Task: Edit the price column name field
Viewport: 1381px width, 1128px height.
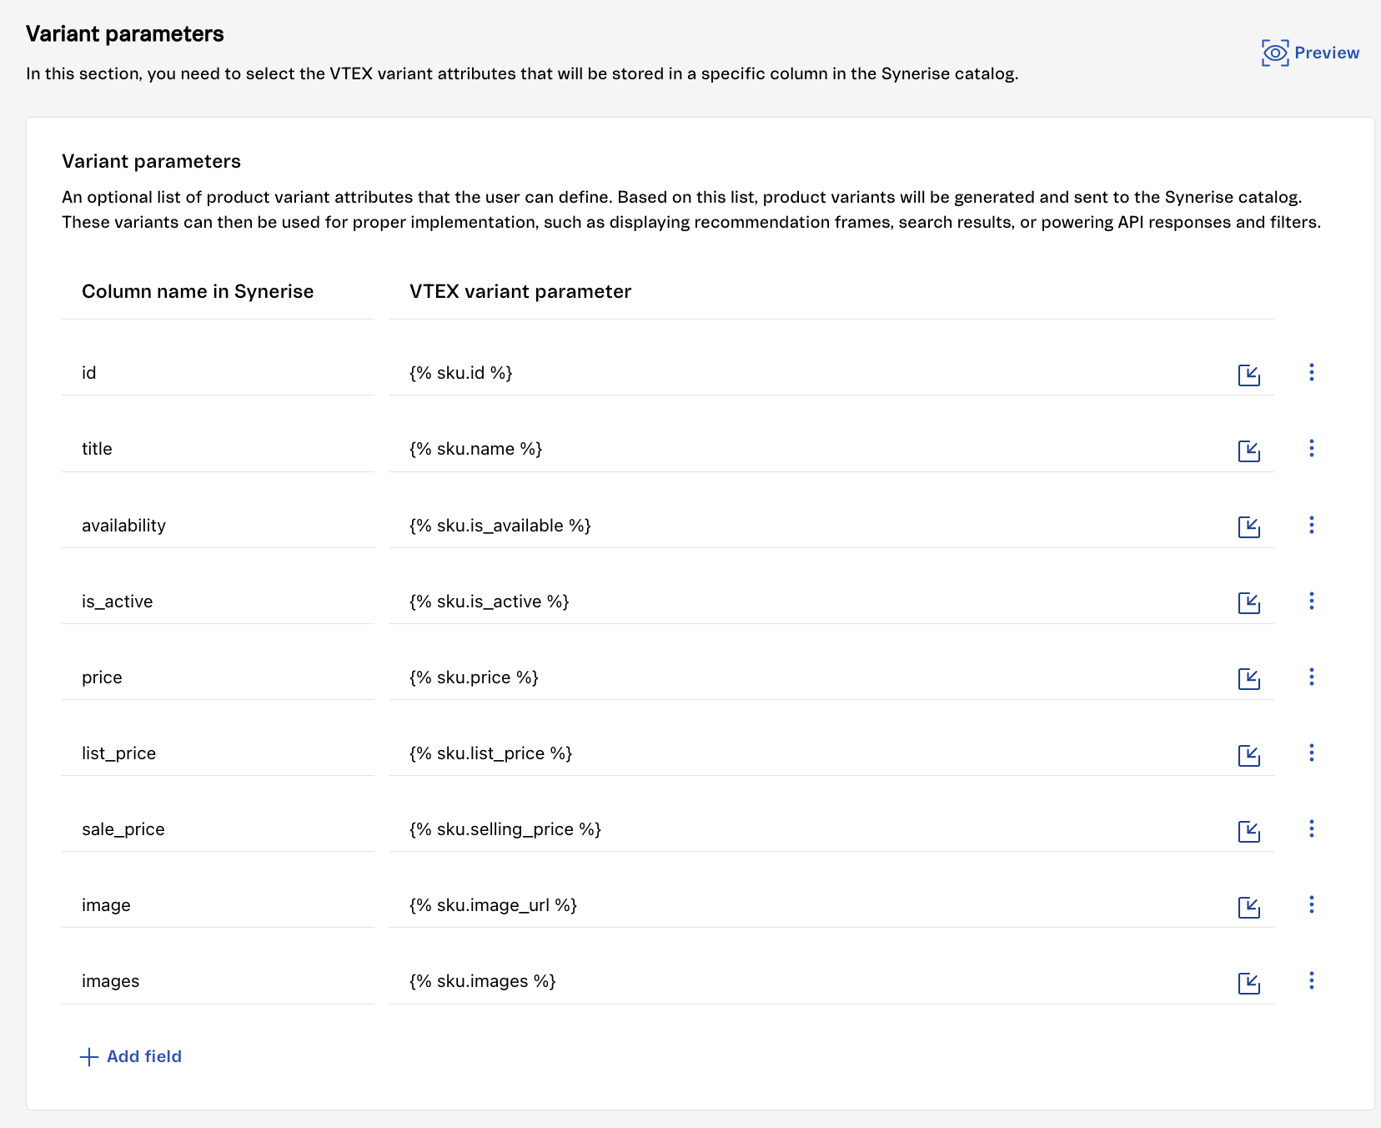Action: (218, 677)
